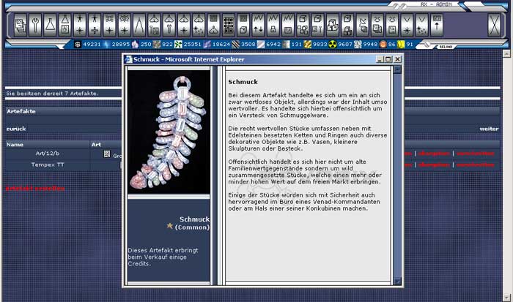Select the Tempex TT artifact entry
513x302 pixels.
pyautogui.click(x=47, y=165)
